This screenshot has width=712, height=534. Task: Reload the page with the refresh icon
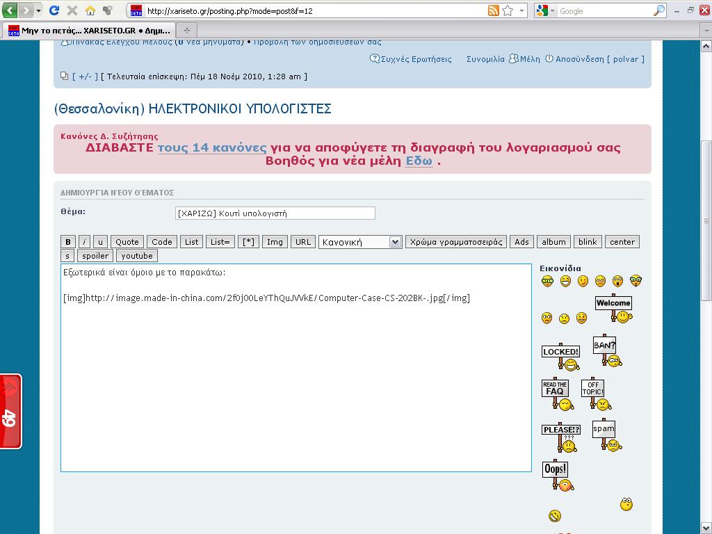[x=54, y=10]
